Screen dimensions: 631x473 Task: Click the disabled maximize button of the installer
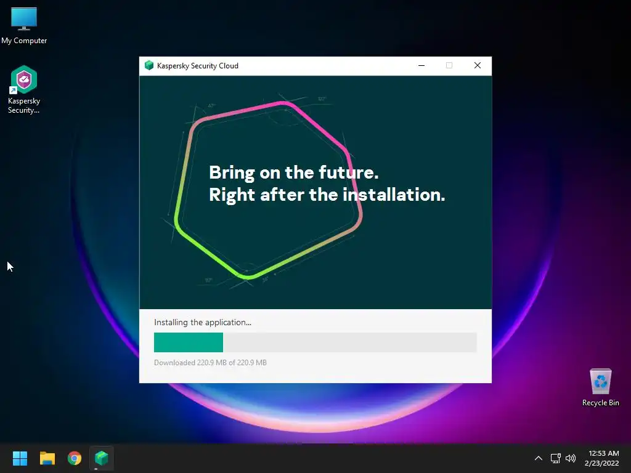449,65
